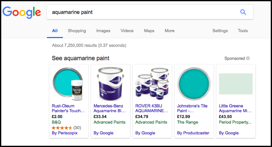Click the Google logo
272x147 pixels.
(x=22, y=12)
